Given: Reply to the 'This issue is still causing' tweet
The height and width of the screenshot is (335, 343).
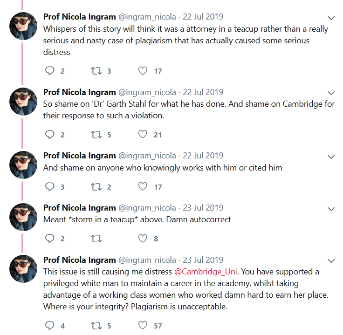Looking at the screenshot, I should point(50,325).
